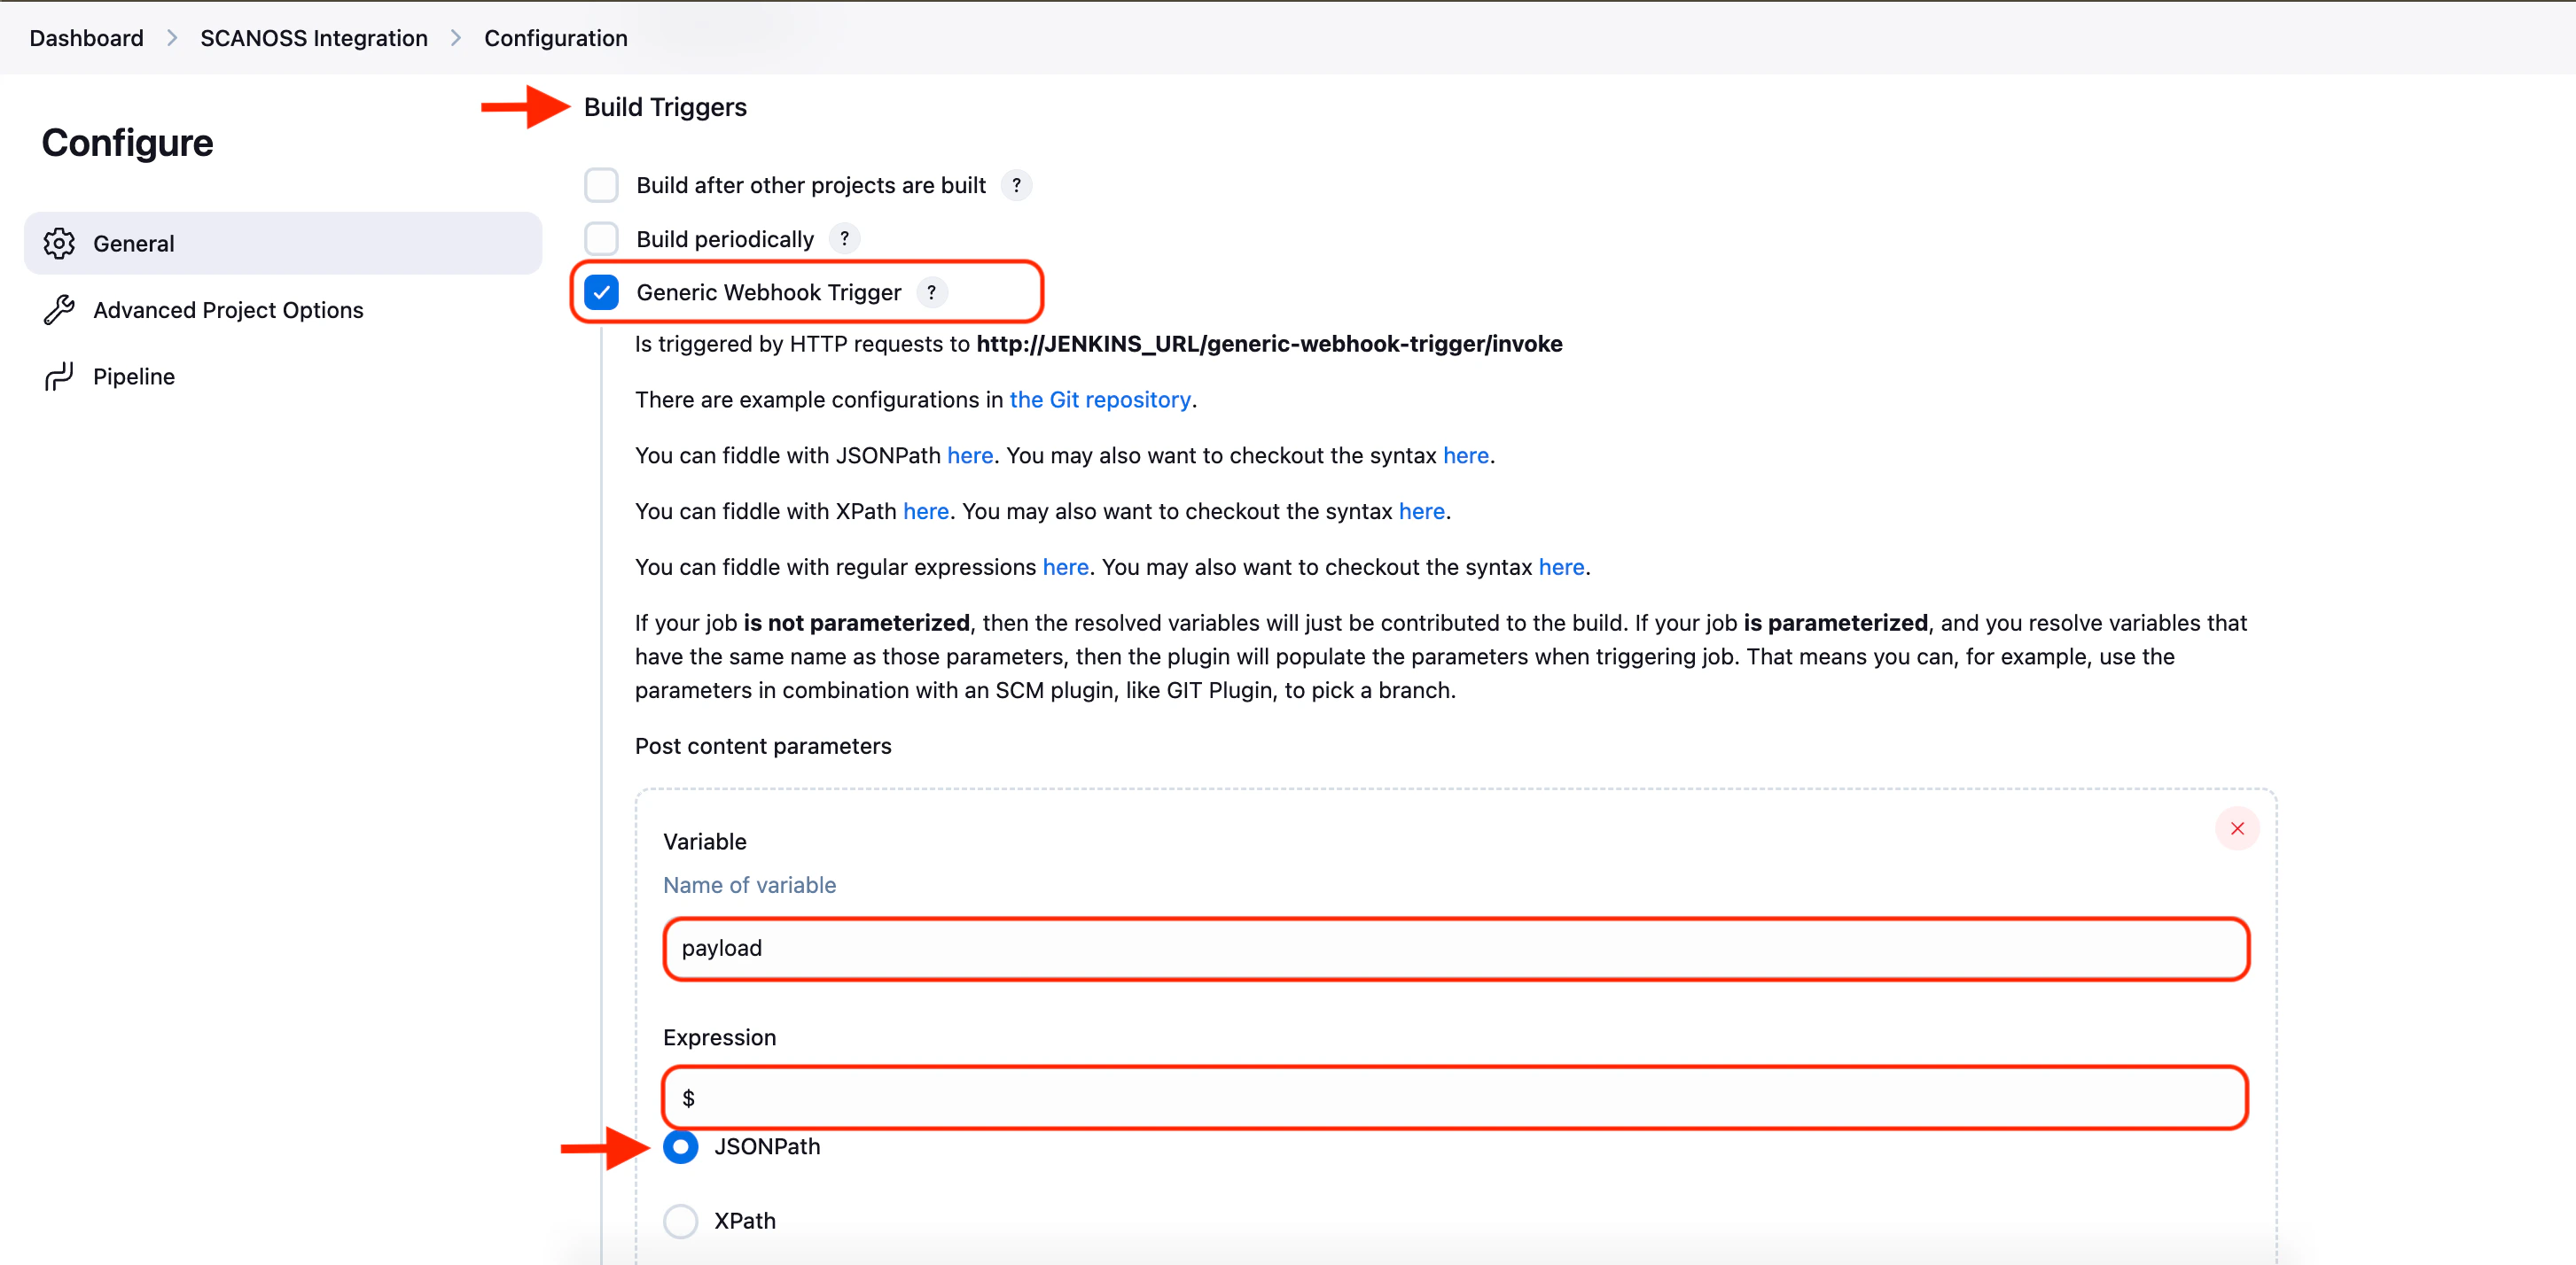Open help for Build periodically
The height and width of the screenshot is (1265, 2576).
click(844, 237)
